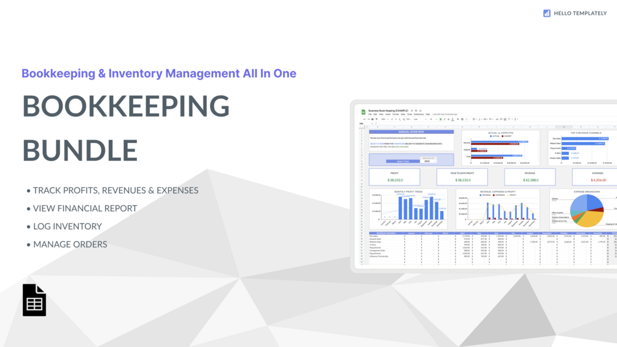The width and height of the screenshot is (617, 347).
Task: Open the vertical align dropdown
Action: [481, 119]
